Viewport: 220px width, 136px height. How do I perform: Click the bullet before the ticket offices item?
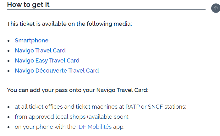8,107
